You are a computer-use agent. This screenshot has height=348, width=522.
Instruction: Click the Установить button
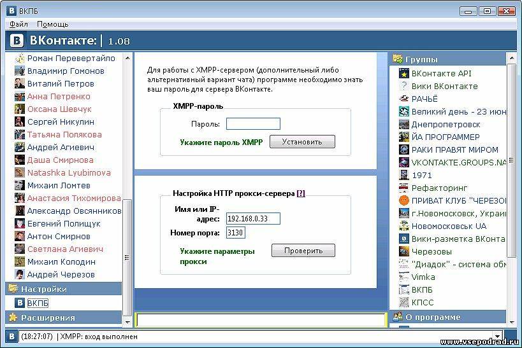click(302, 142)
